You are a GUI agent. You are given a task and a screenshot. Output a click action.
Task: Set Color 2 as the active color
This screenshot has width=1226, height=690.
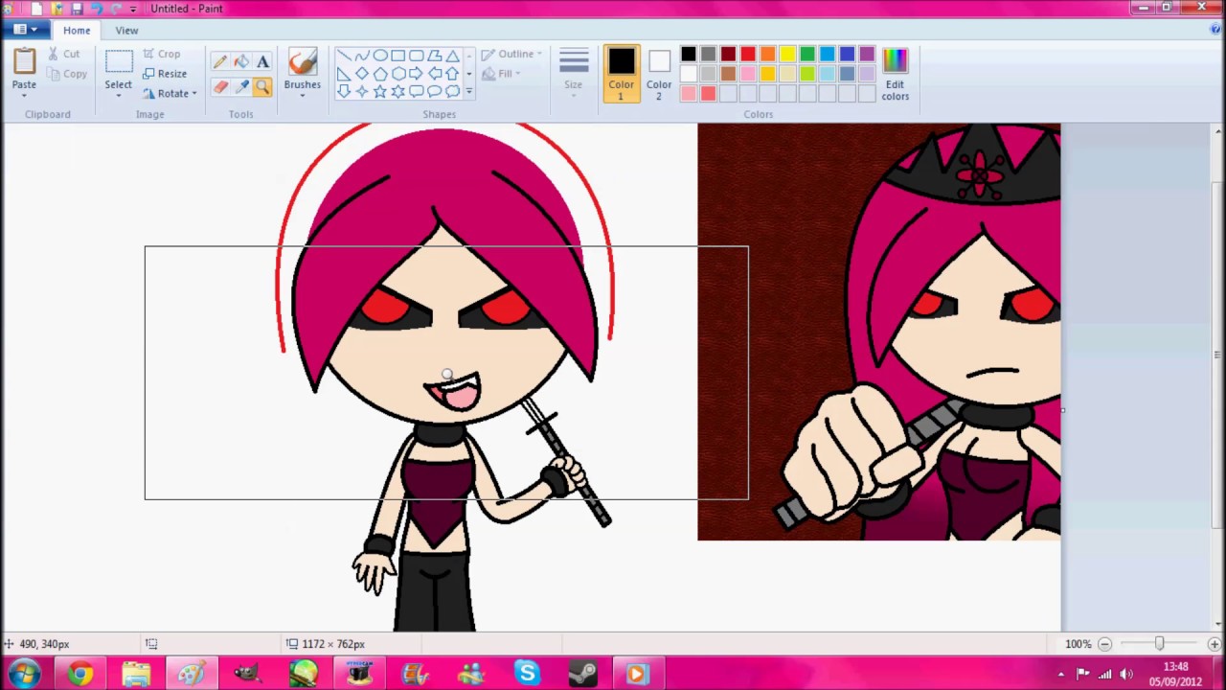(659, 74)
